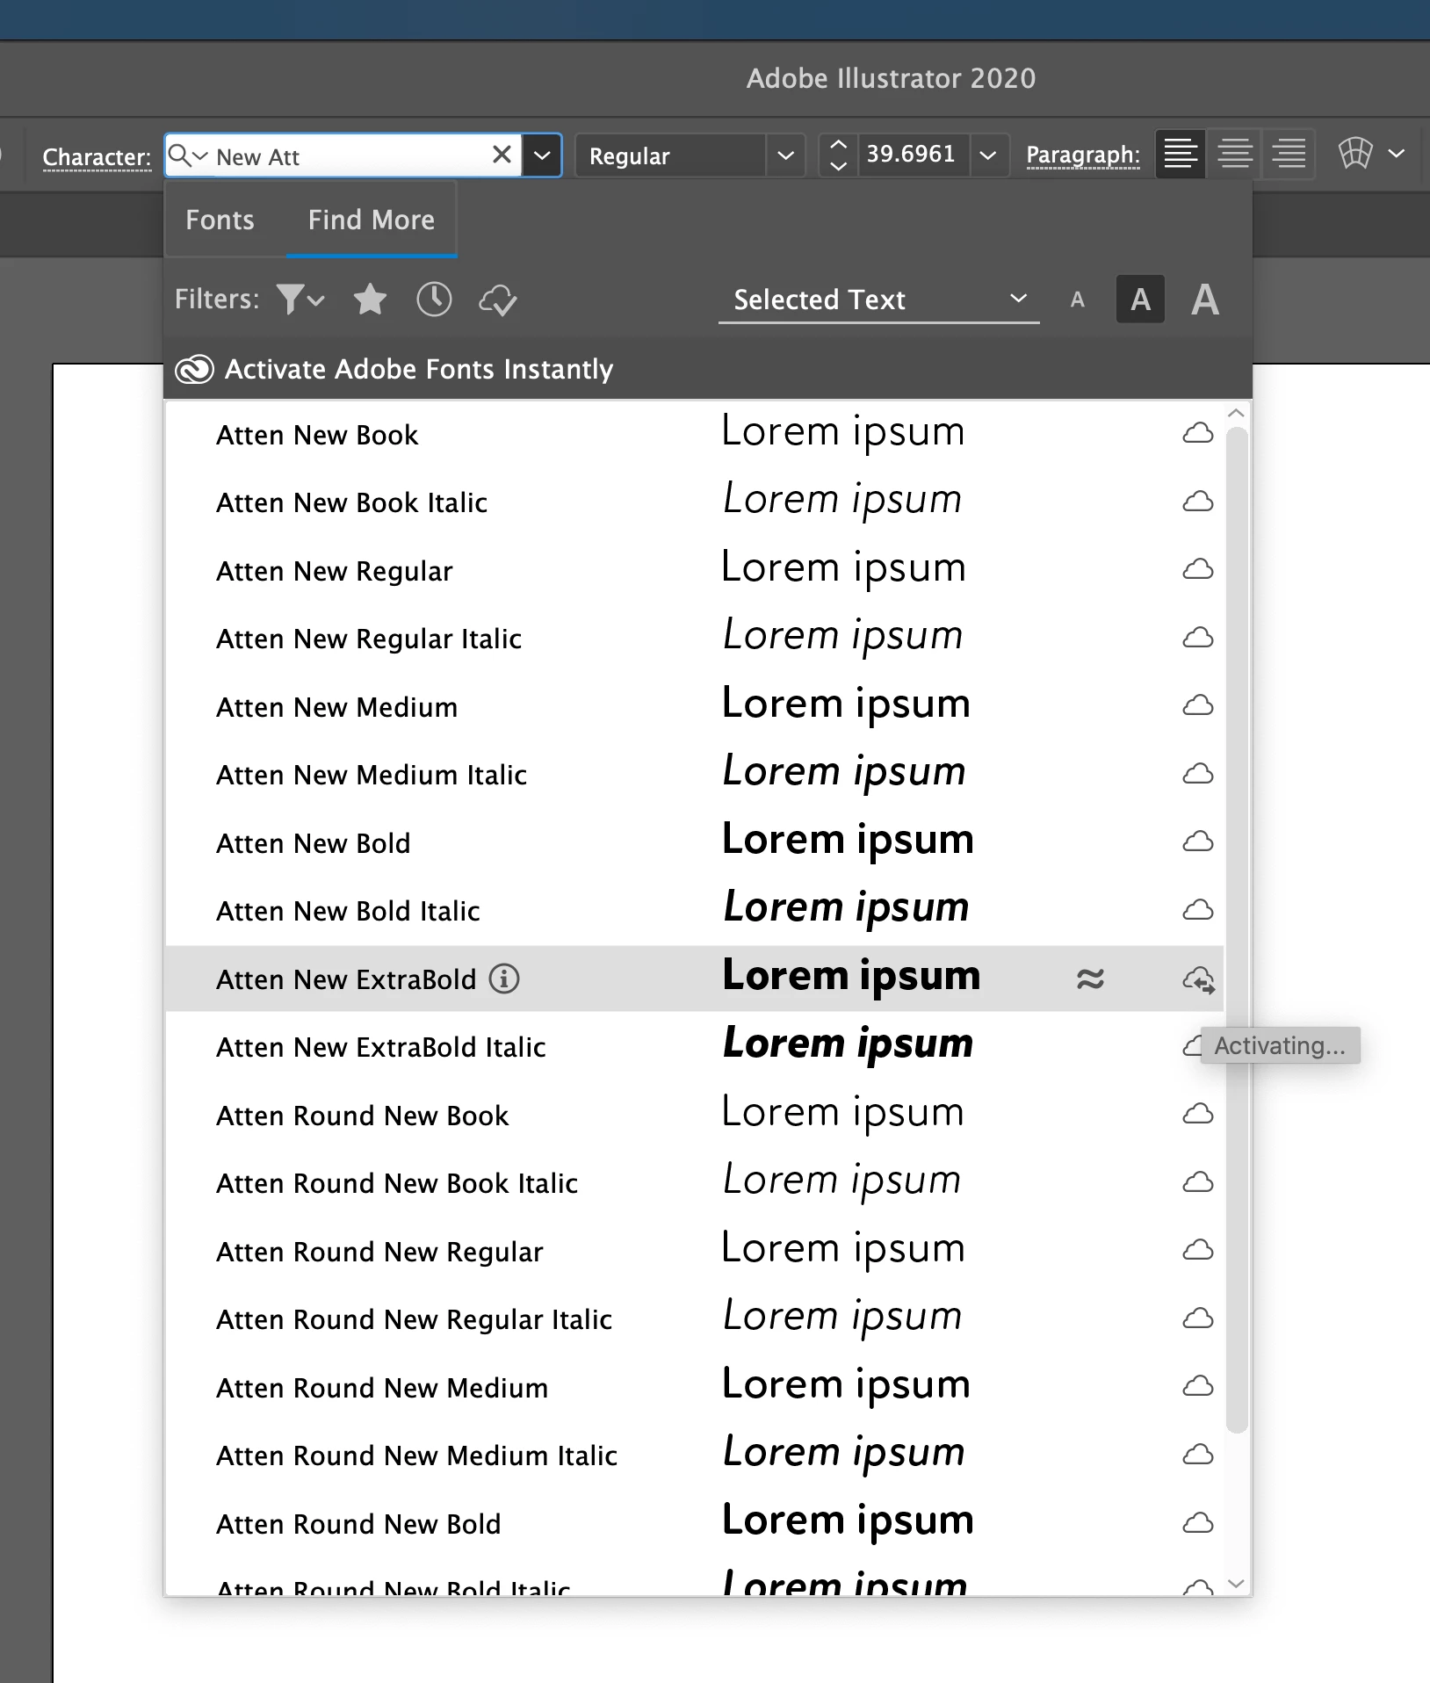Select Atten Round New Regular font
Viewport: 1430px width, 1683px height.
click(694, 1251)
